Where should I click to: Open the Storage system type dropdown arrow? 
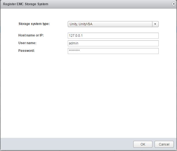point(155,24)
